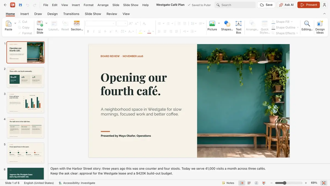Apply italic formatting
Image resolution: width=330 pixels, height=186 pixels.
point(94,31)
